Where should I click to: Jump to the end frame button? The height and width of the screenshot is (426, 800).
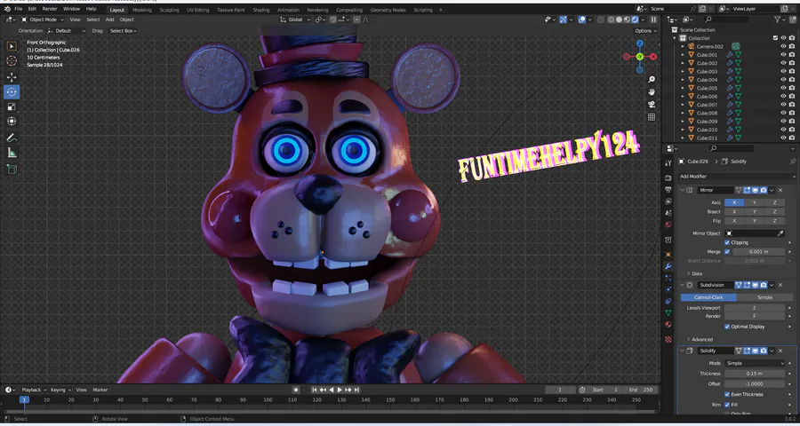click(x=356, y=390)
